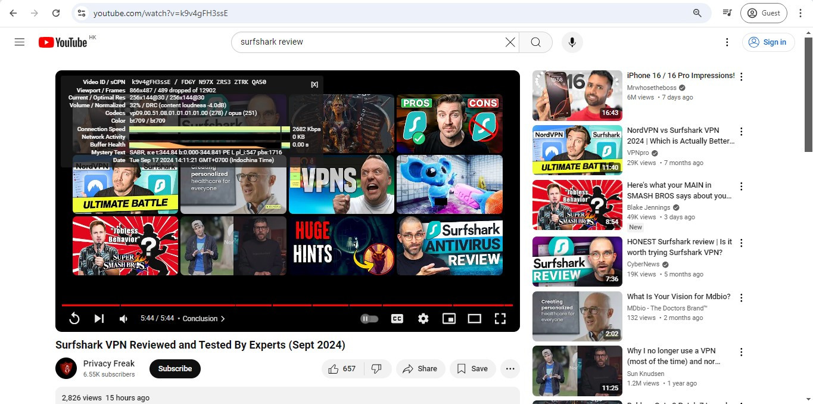Image resolution: width=813 pixels, height=404 pixels.
Task: Select Surfshark Antivirus Review endscreen thumbnail
Action: 450,245
